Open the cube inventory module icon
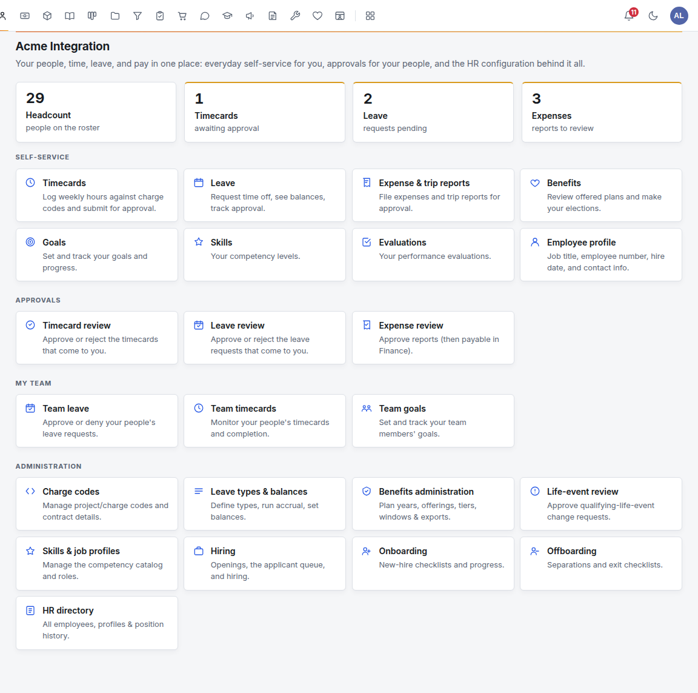Screen dimensions: 698x693 (47, 16)
